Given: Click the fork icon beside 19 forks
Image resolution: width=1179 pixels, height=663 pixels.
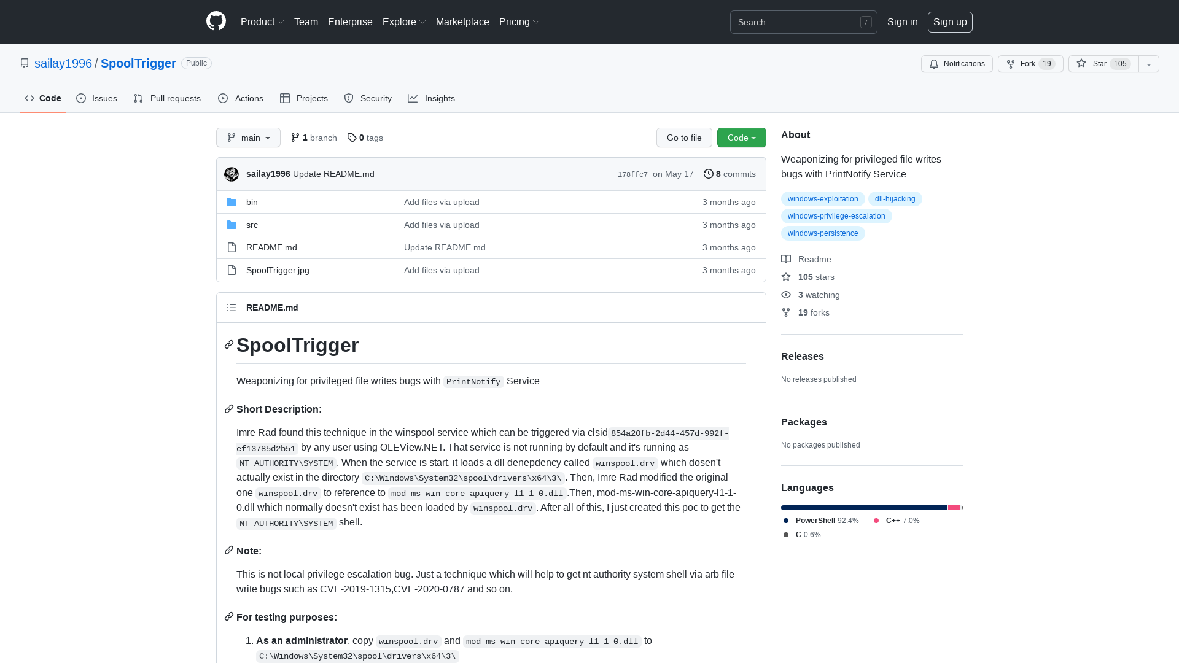Looking at the screenshot, I should tap(786, 312).
